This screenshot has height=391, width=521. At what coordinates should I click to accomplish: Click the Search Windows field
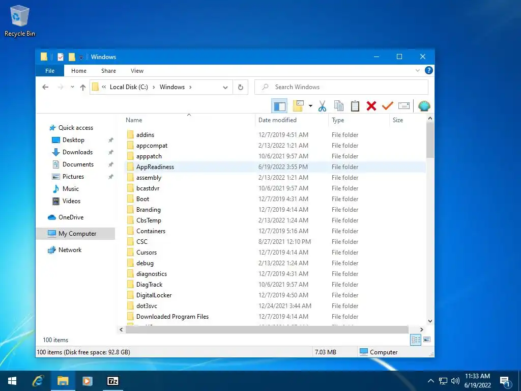tap(341, 87)
